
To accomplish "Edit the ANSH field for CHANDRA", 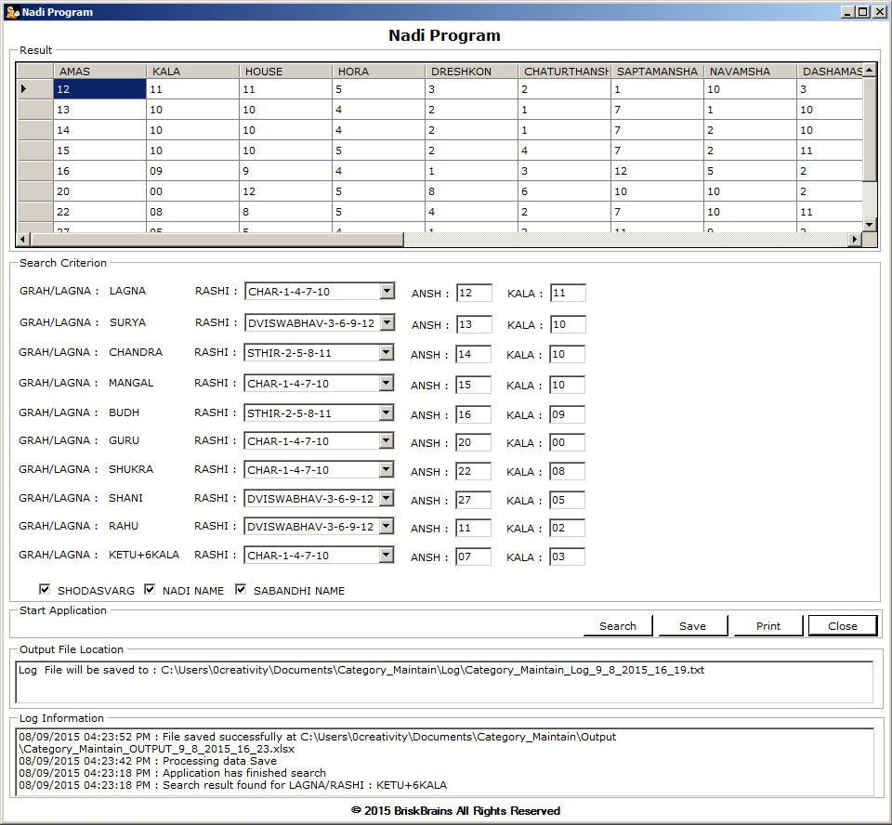I will point(473,355).
